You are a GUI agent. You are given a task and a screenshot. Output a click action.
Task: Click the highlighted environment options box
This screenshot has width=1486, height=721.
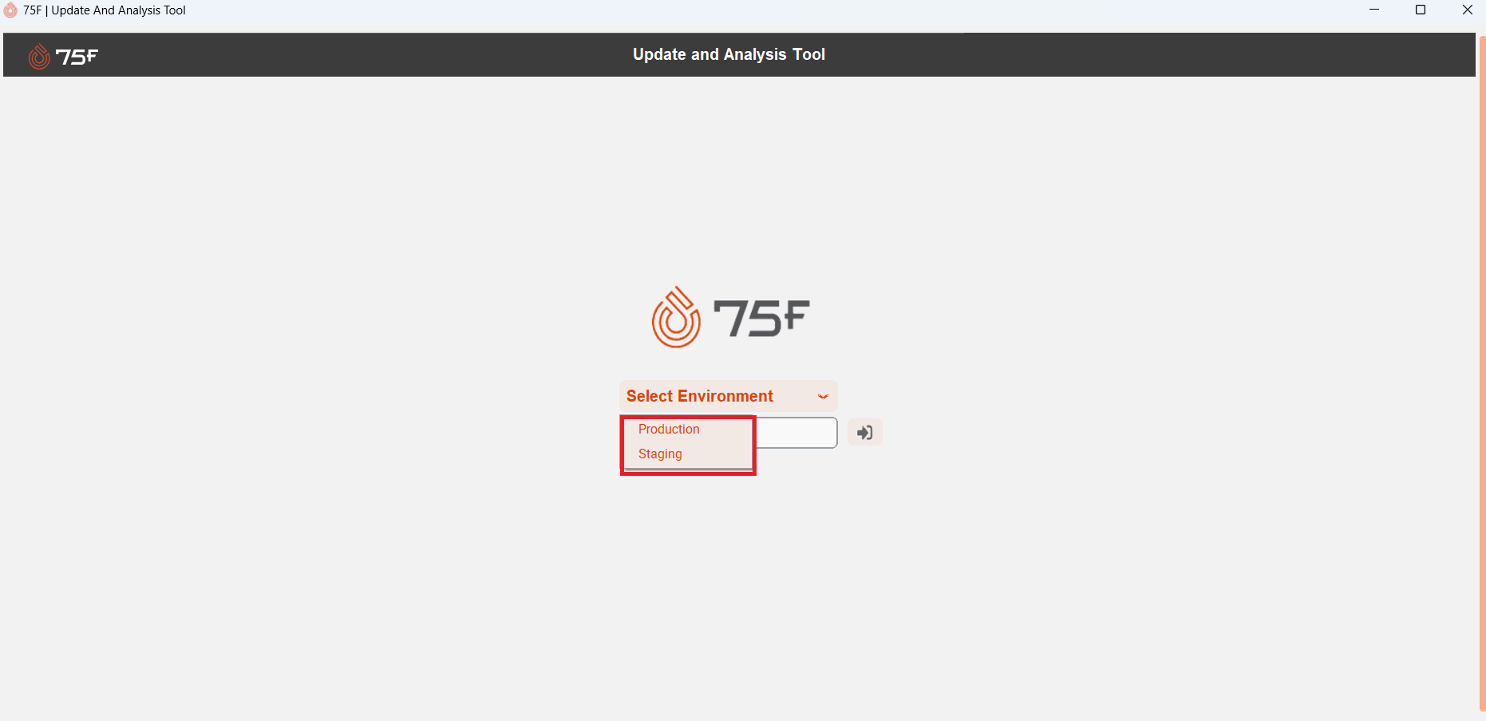(x=687, y=445)
